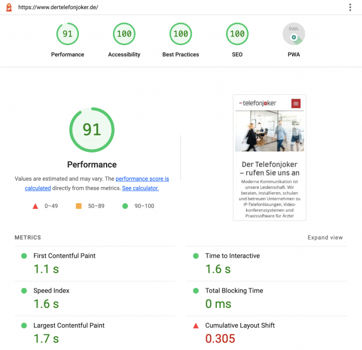Screen dimensions: 362x350
Task: Click green dot beside Time to Interactive
Action: click(196, 256)
